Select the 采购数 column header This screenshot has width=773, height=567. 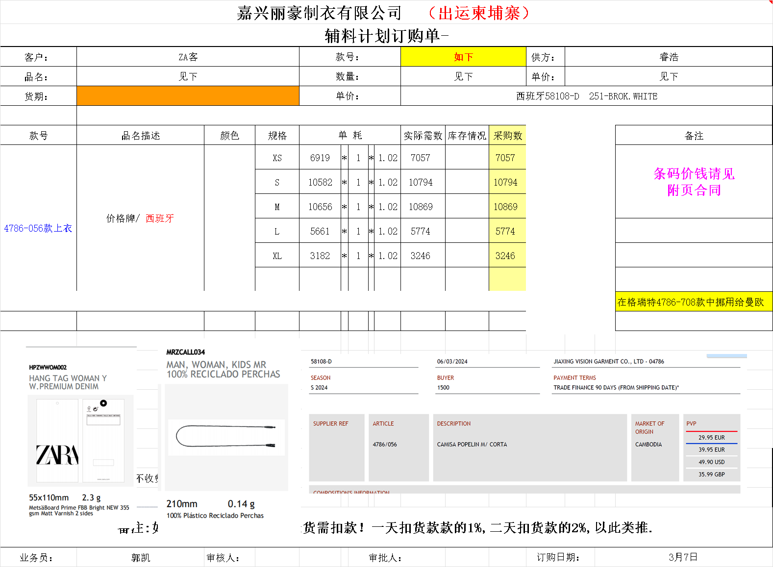point(507,136)
